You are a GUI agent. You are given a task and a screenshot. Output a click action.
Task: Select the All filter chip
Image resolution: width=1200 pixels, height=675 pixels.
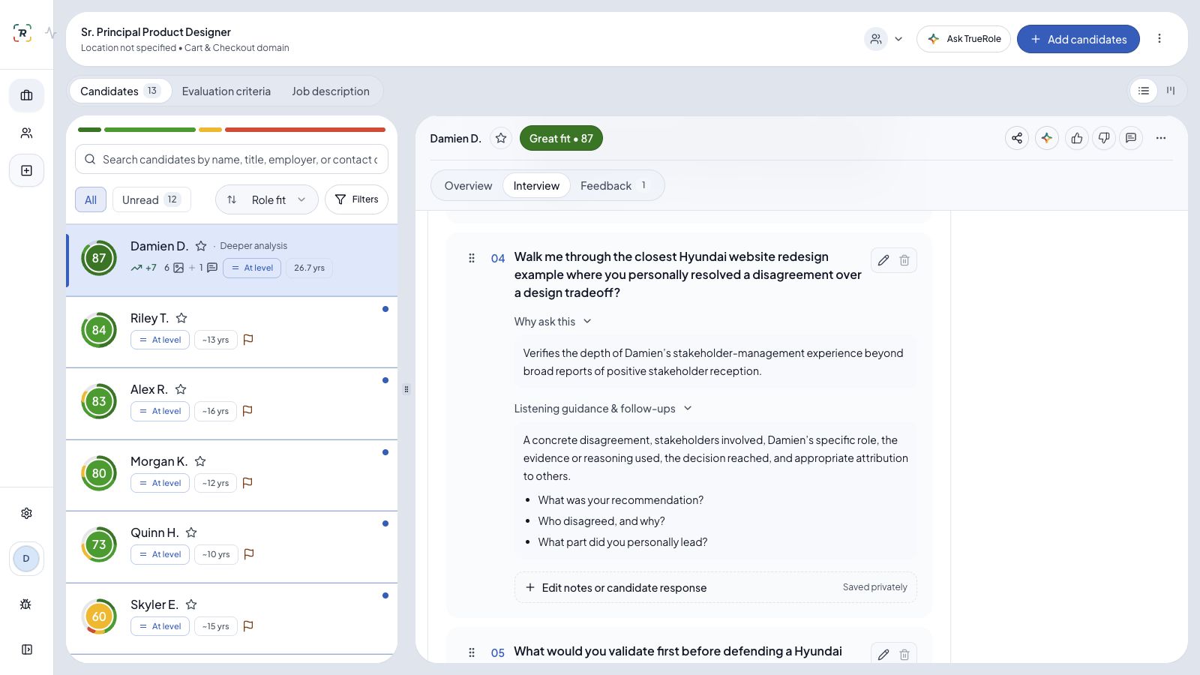(91, 199)
